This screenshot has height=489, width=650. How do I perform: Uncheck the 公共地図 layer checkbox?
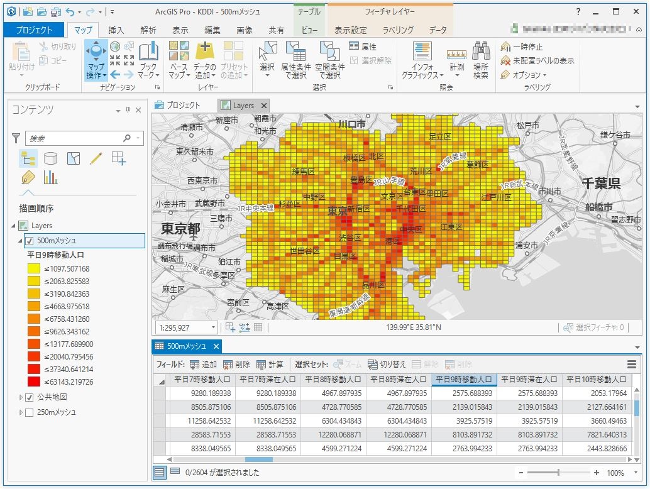(30, 397)
